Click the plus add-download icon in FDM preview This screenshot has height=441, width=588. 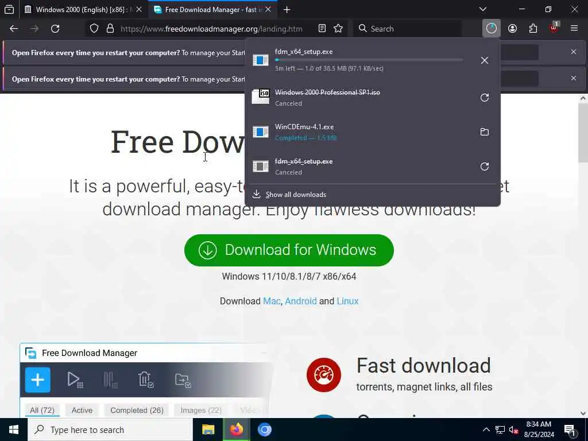coord(37,380)
